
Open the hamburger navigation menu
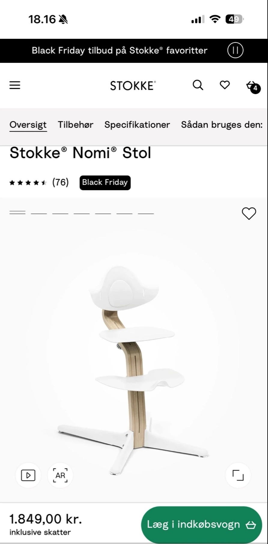click(x=15, y=85)
